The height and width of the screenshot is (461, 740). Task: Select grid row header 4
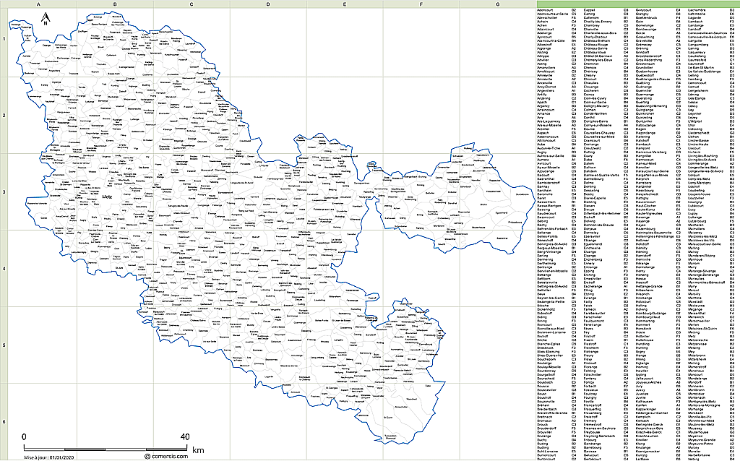[x=4, y=269]
